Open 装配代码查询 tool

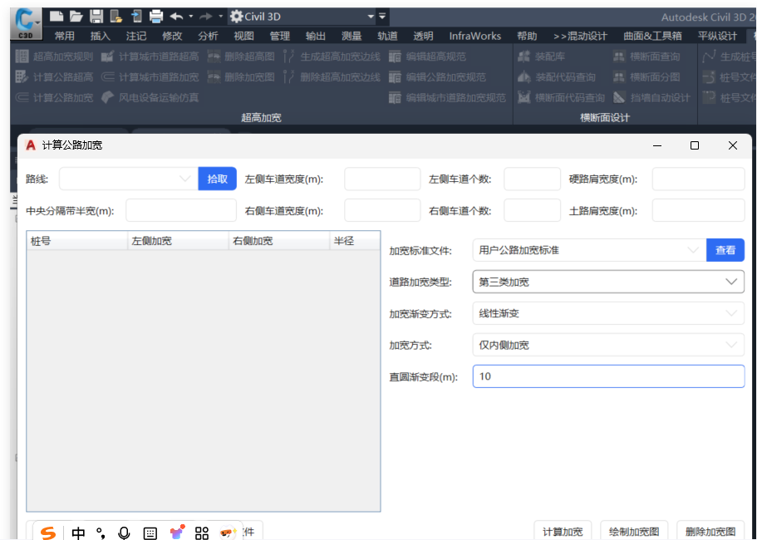click(556, 76)
